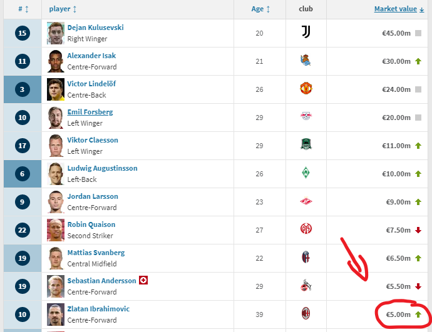
Task: Sort table by Age column
Action: coord(260,9)
